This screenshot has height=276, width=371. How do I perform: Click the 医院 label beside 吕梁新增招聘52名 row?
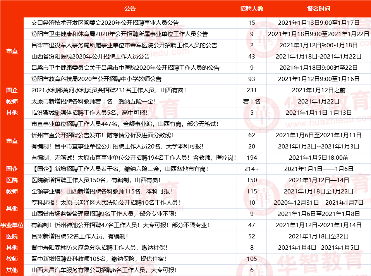(12, 236)
